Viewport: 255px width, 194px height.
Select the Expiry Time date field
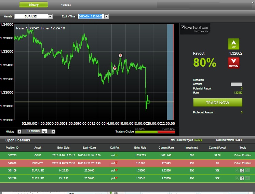[x=91, y=16]
